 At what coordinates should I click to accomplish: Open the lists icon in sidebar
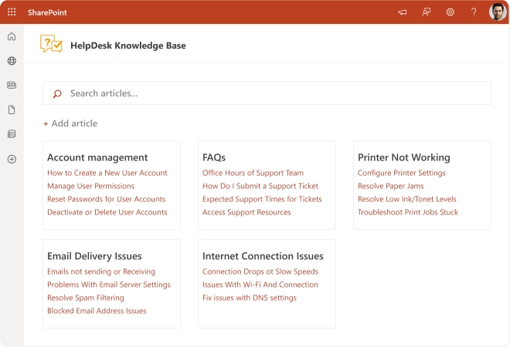tap(12, 133)
